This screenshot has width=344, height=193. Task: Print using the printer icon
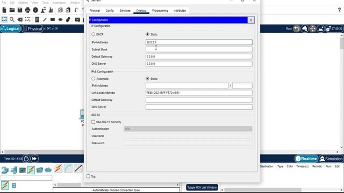27,10
